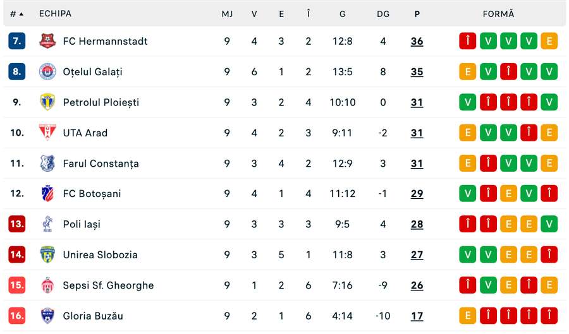
Task: Click FC Hermannstadt's 36 points link
Action: [x=417, y=41]
